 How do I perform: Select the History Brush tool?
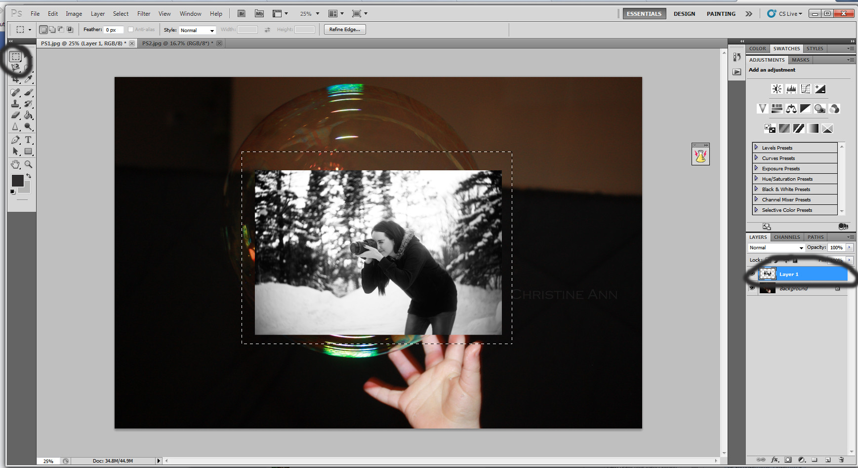coord(29,104)
